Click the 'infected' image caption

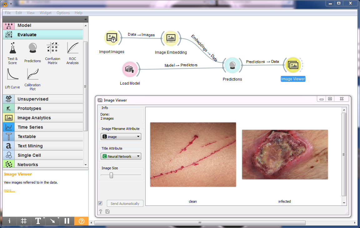coord(285,201)
